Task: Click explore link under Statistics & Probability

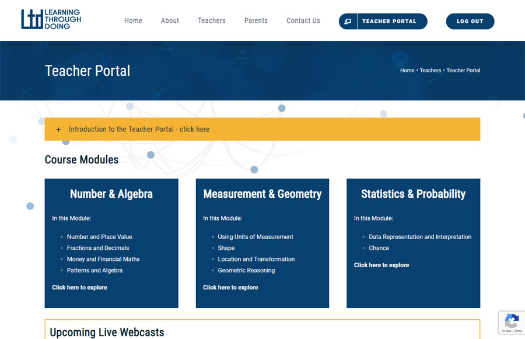Action: tap(381, 265)
